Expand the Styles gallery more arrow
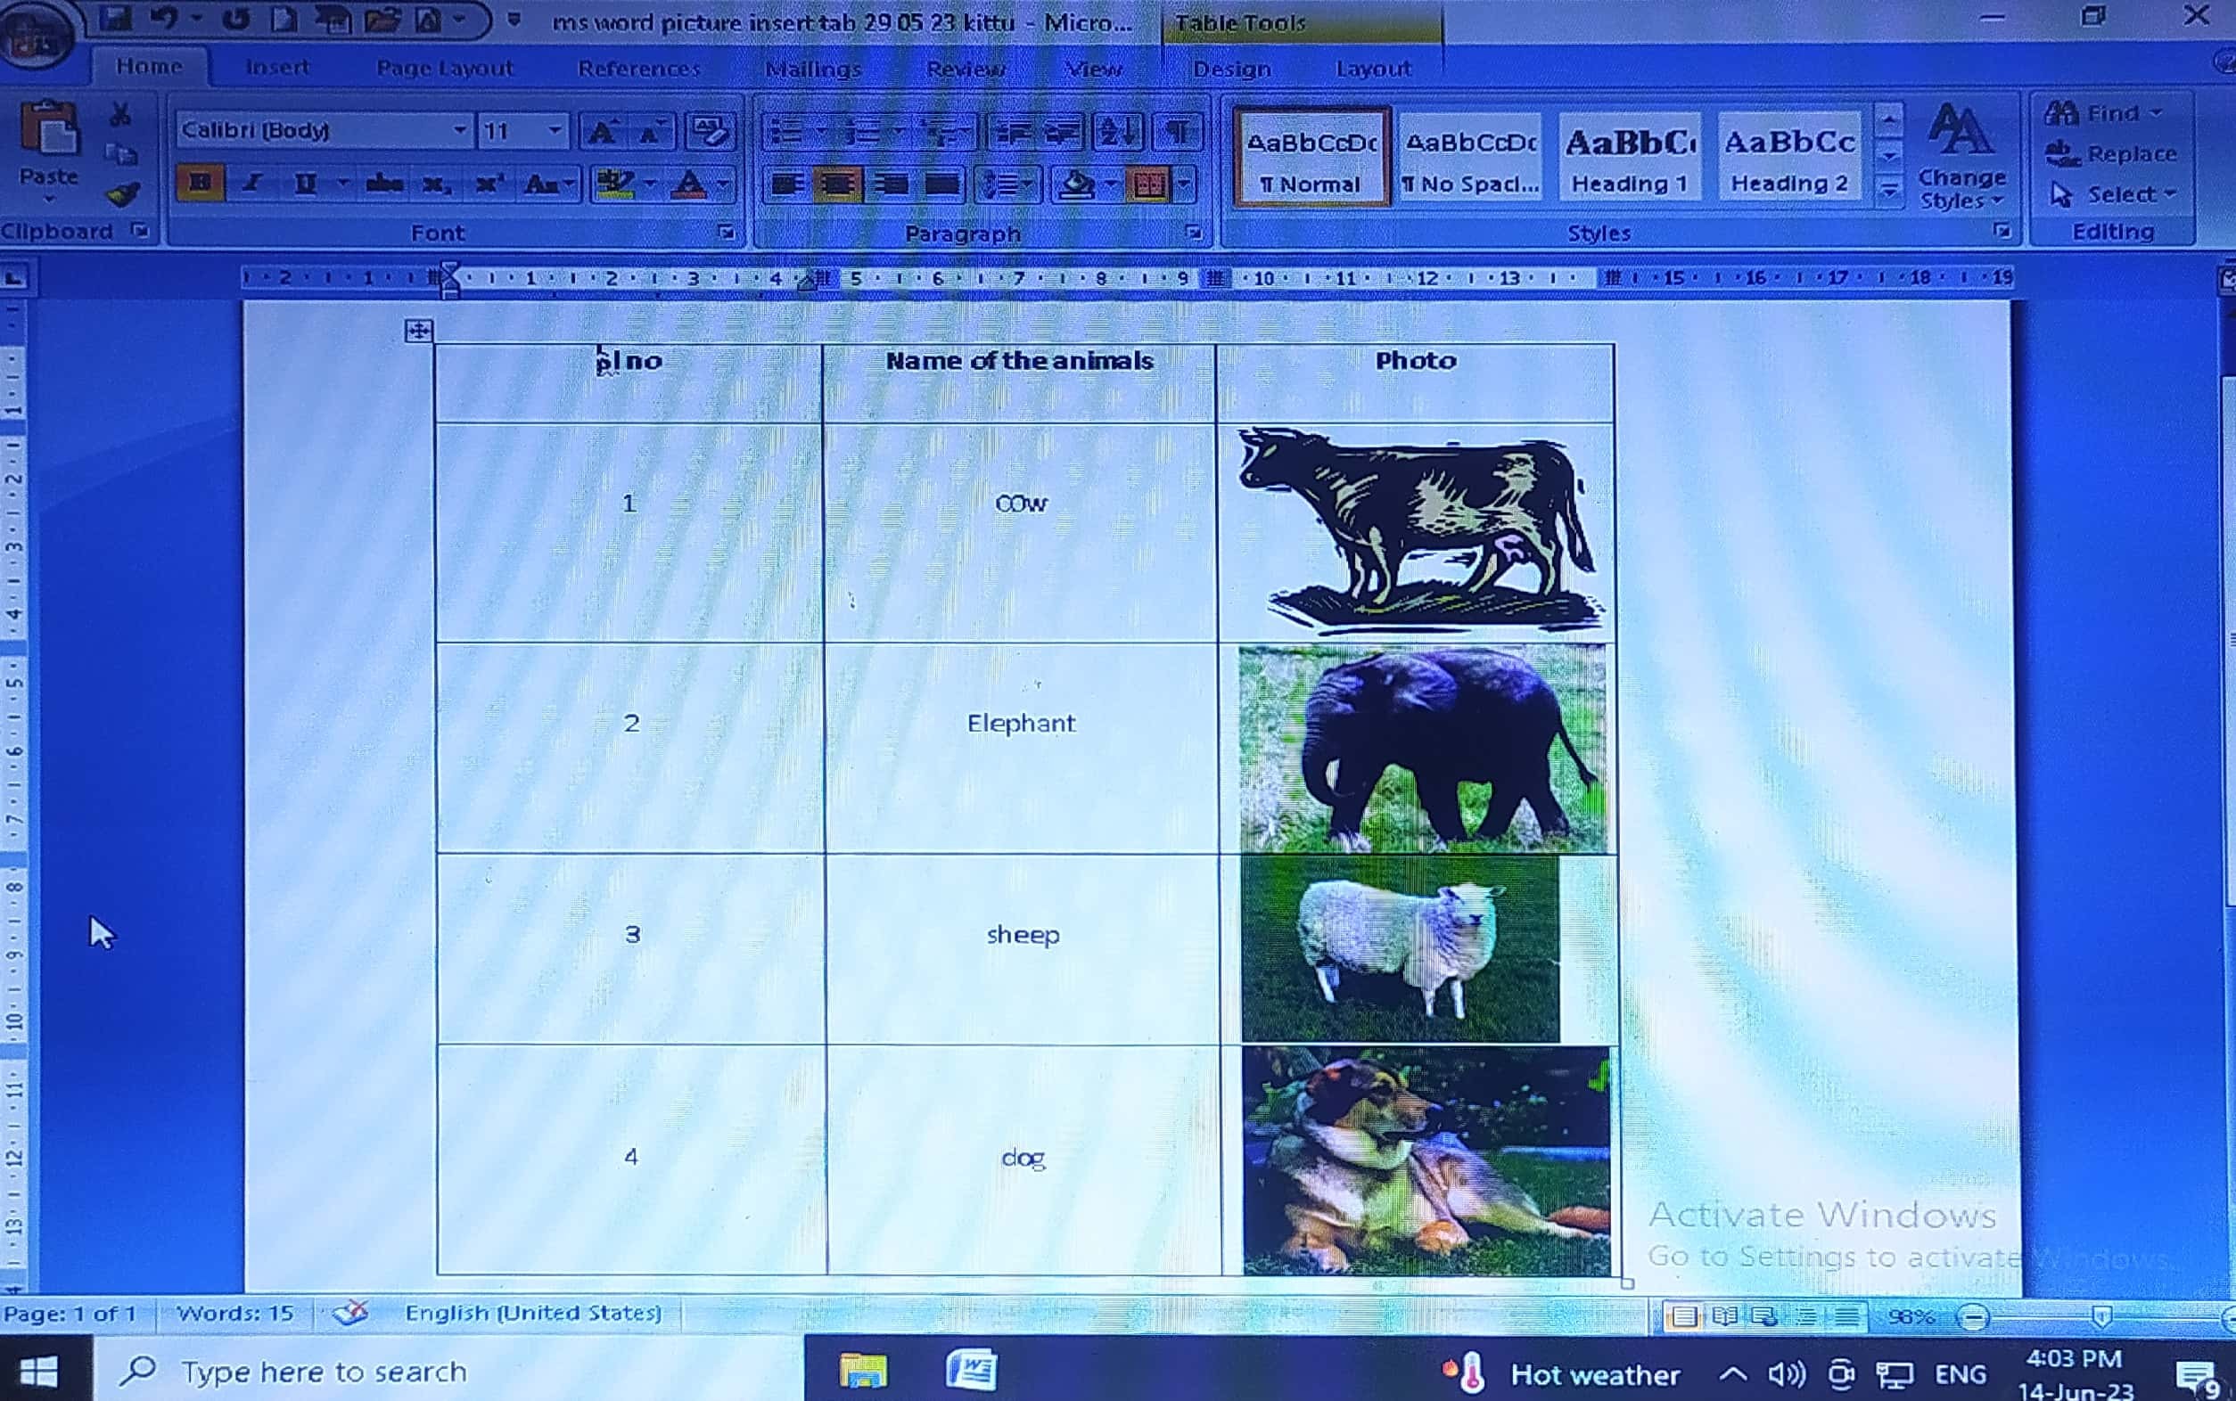 coord(1889,192)
